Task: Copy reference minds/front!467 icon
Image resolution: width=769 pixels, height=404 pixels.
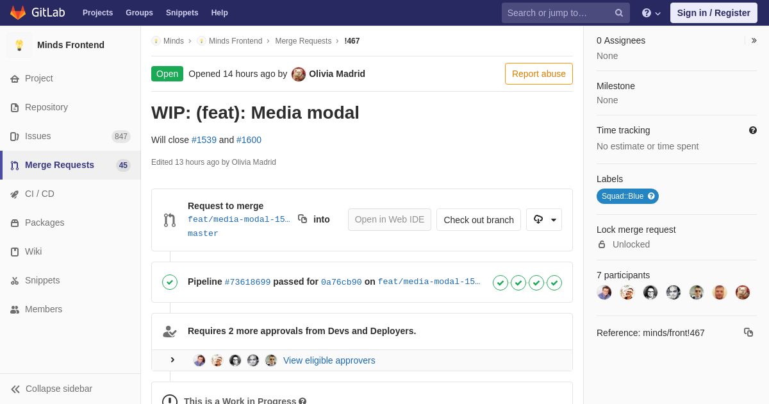Action: click(748, 332)
